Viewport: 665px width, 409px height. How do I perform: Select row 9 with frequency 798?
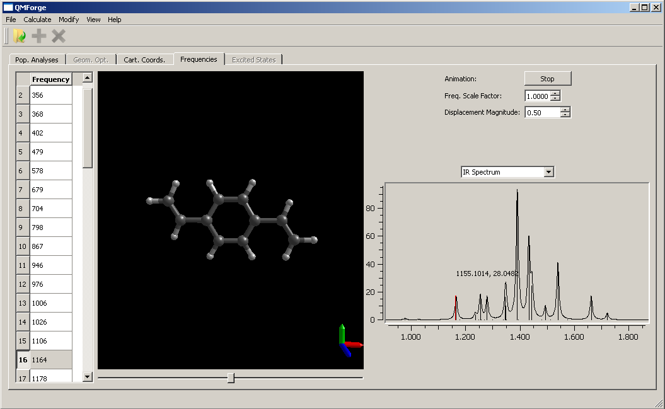point(50,228)
